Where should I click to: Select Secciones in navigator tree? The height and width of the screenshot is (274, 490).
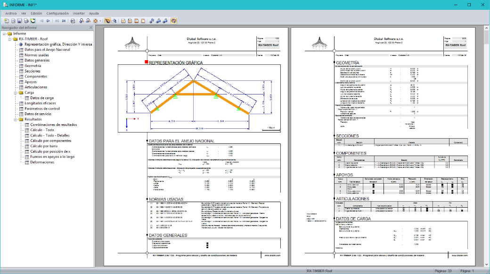32,71
